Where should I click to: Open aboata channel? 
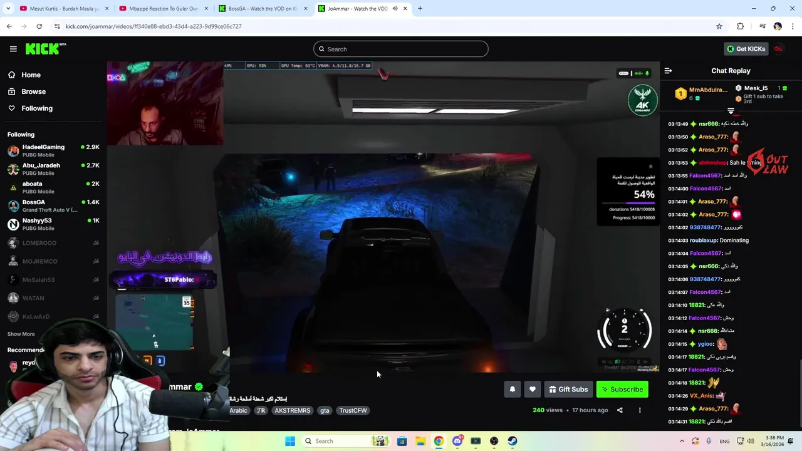53,187
